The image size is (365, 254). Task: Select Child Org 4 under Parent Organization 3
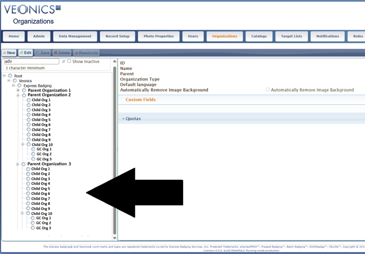[28, 184]
